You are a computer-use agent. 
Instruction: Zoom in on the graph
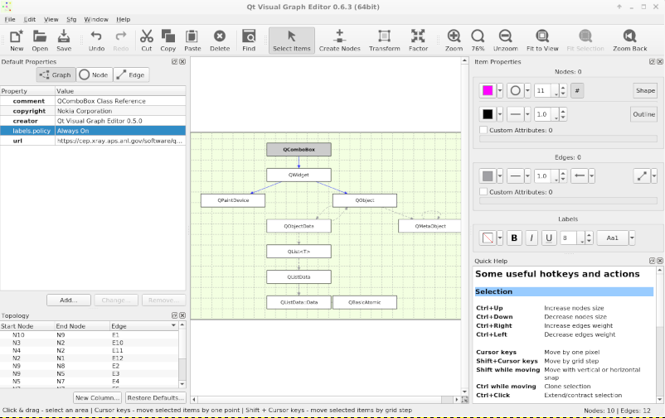pyautogui.click(x=454, y=41)
